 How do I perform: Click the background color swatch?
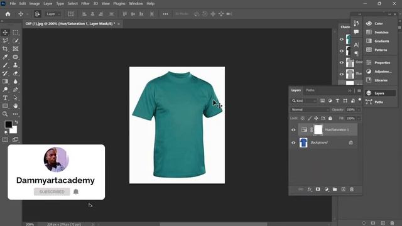coord(14,131)
